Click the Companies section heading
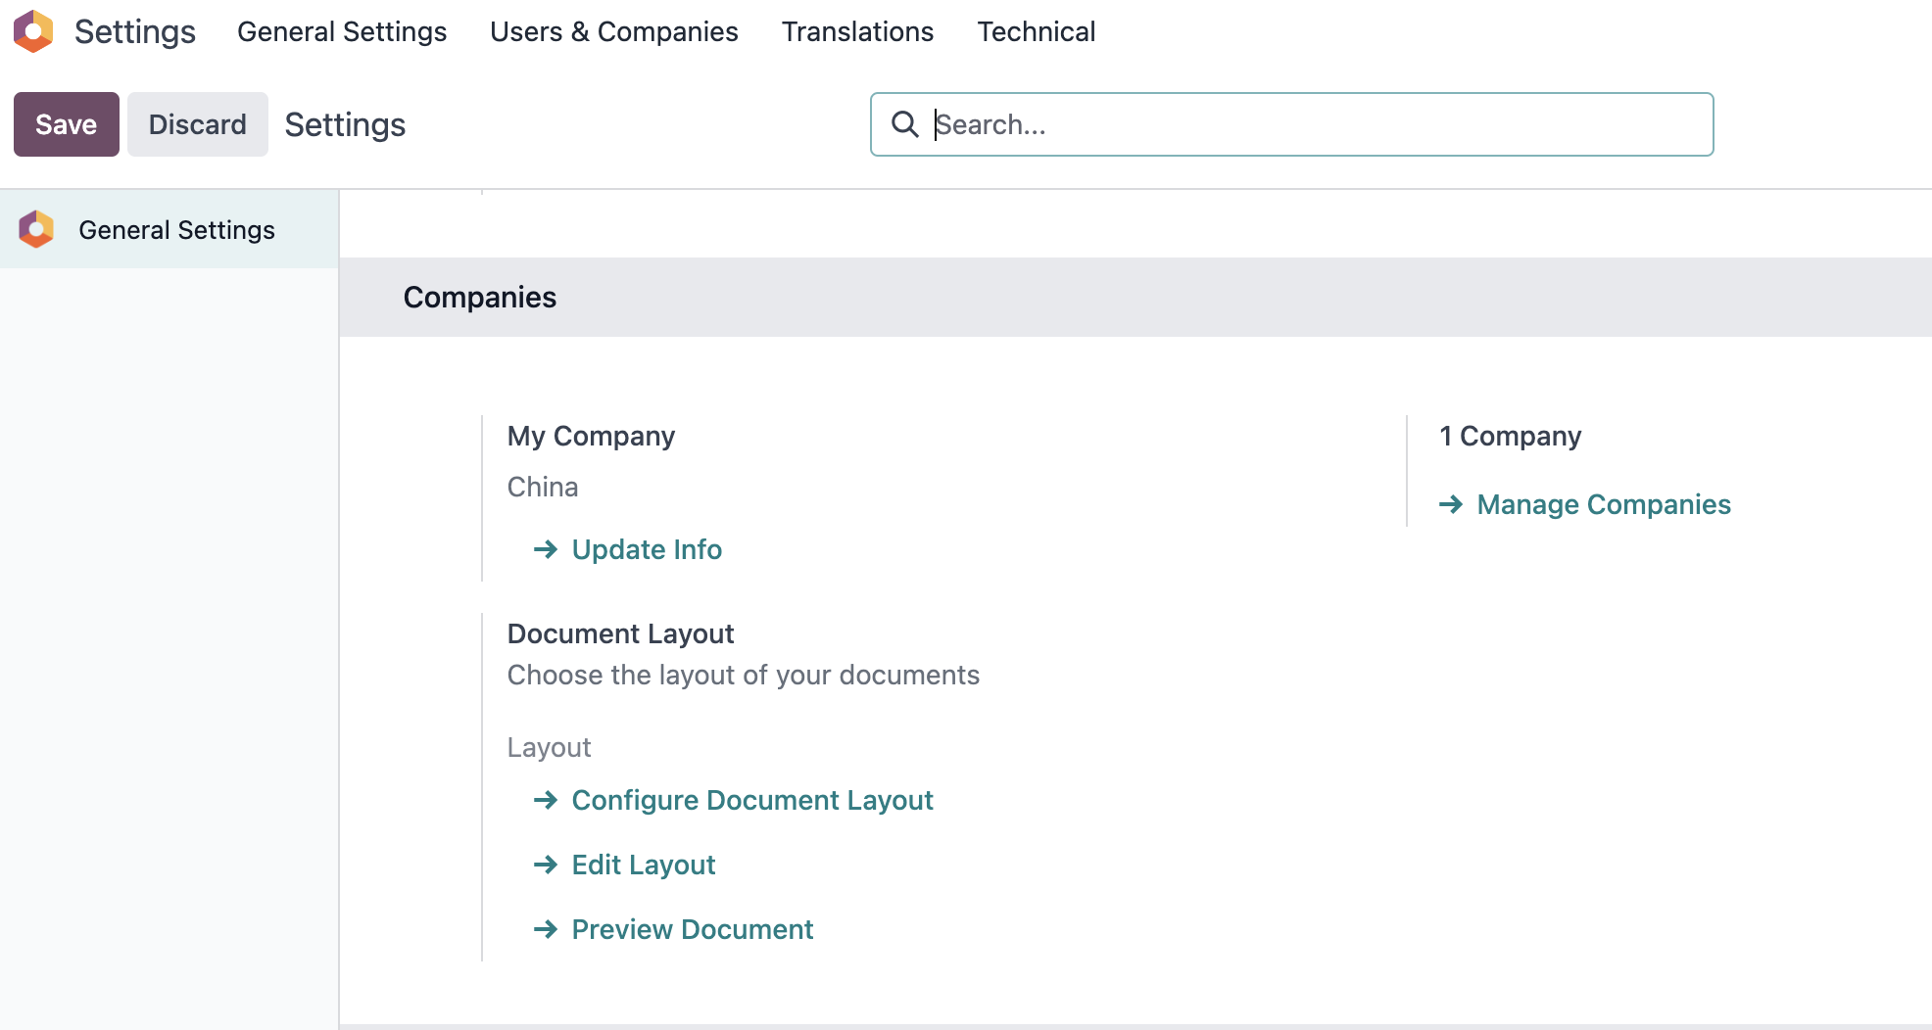This screenshot has width=1932, height=1030. (480, 297)
